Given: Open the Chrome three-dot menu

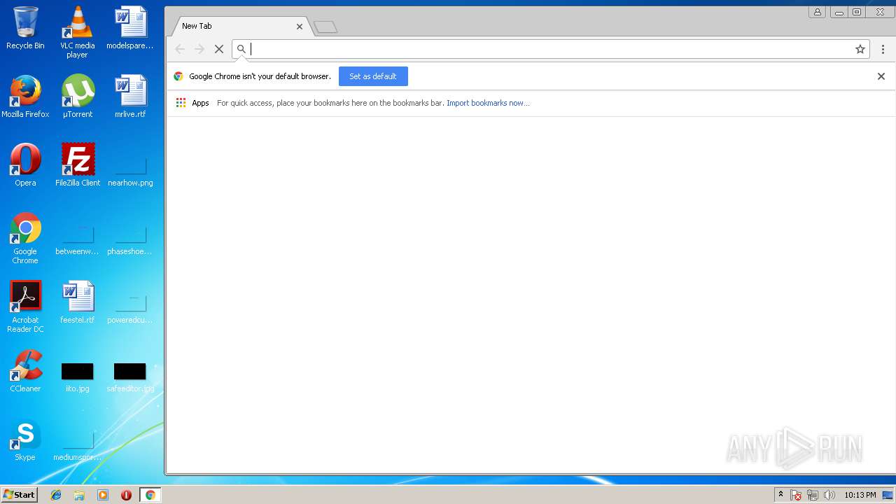Looking at the screenshot, I should tap(883, 49).
